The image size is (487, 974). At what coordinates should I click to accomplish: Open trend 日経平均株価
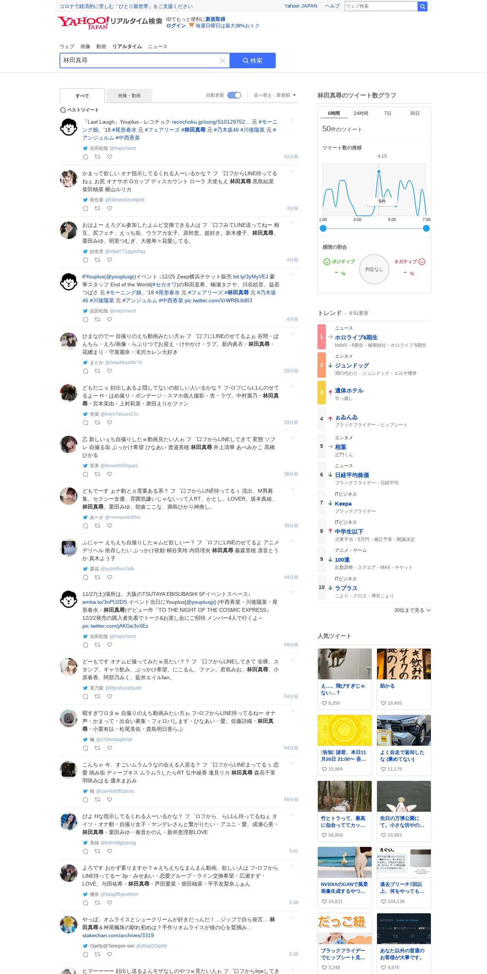(x=352, y=475)
